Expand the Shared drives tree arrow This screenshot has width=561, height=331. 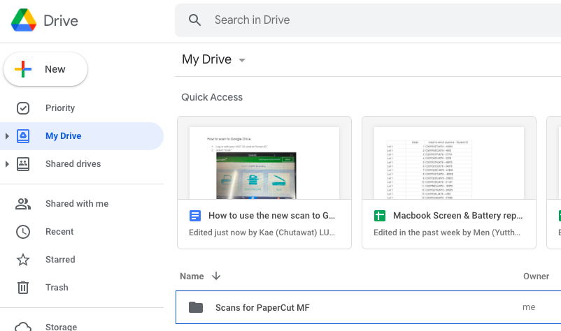click(7, 164)
